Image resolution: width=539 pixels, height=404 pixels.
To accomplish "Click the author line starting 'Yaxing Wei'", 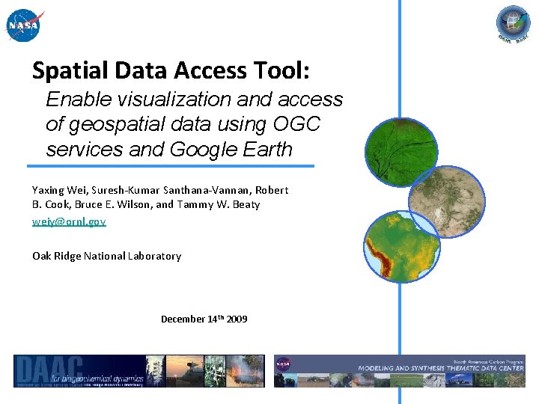I will point(160,190).
